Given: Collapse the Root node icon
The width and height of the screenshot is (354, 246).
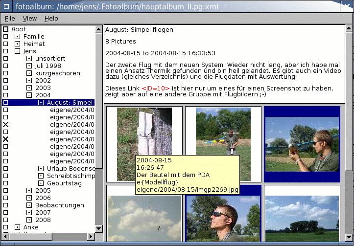Looking at the screenshot, I should tap(6, 29).
